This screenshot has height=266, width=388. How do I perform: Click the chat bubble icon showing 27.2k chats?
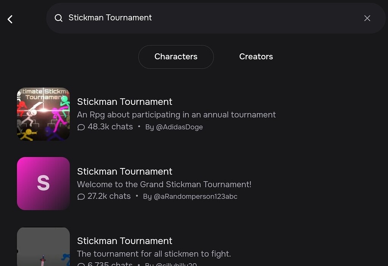click(81, 197)
